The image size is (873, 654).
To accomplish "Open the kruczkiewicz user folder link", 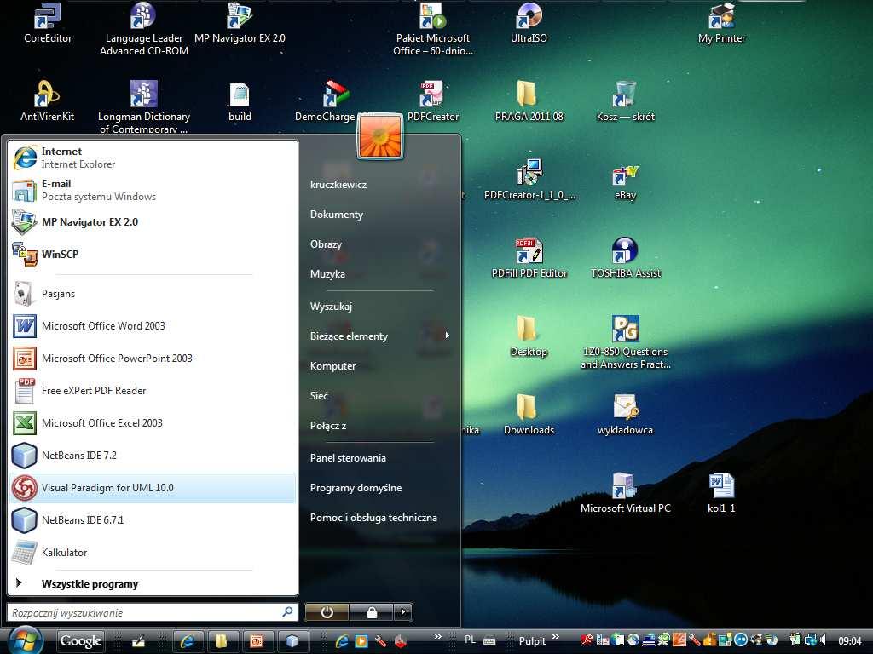I will pos(338,184).
